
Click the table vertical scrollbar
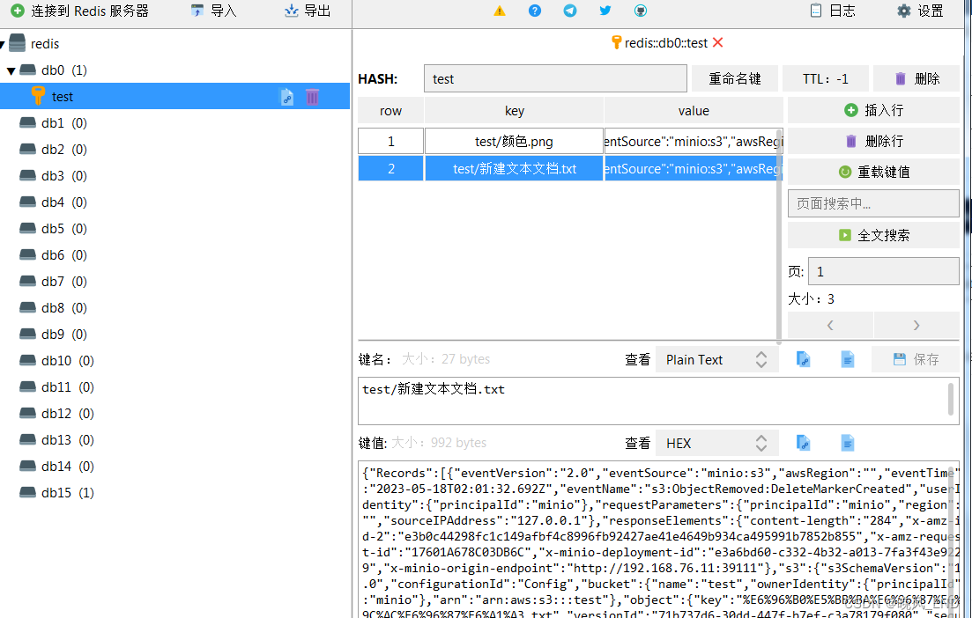tap(779, 235)
